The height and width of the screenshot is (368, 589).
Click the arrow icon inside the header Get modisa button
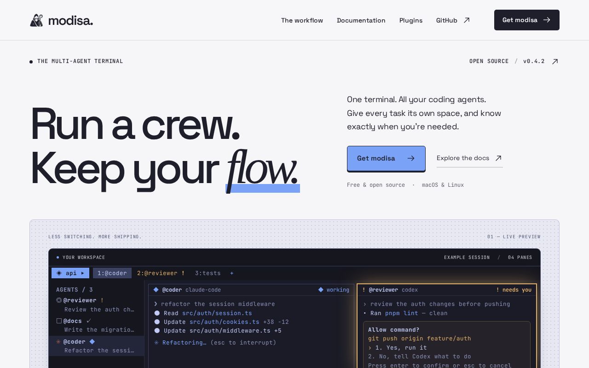[547, 20]
